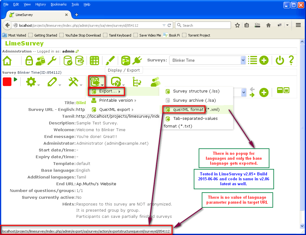The image size is (306, 235).
Task: Expand question group dropdown arrow
Action: click(244, 92)
